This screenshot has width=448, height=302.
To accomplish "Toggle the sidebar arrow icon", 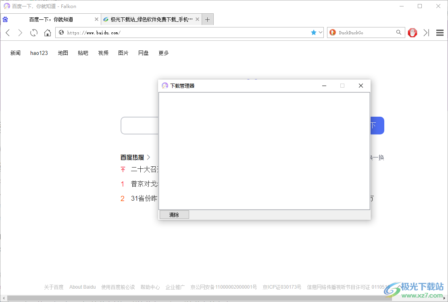I will tap(426, 33).
